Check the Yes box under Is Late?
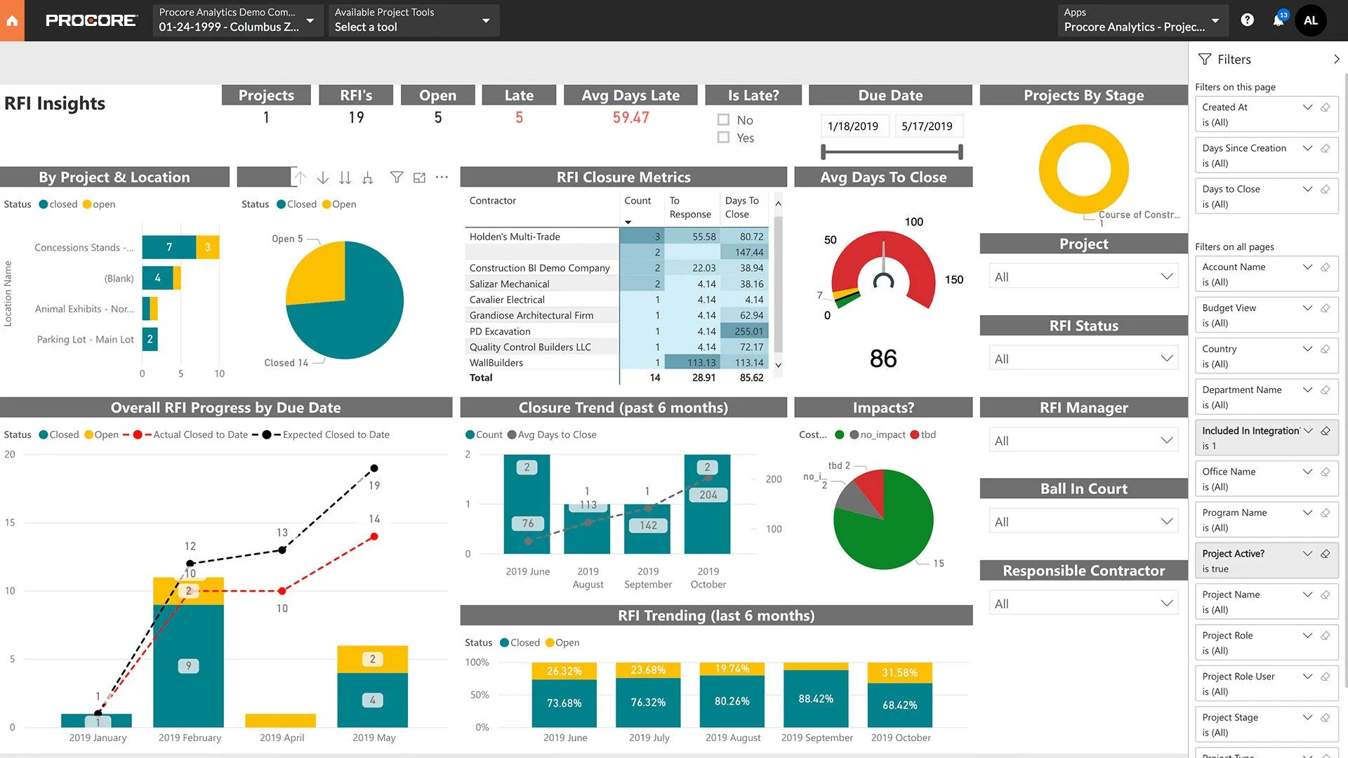The image size is (1348, 758). pos(723,138)
